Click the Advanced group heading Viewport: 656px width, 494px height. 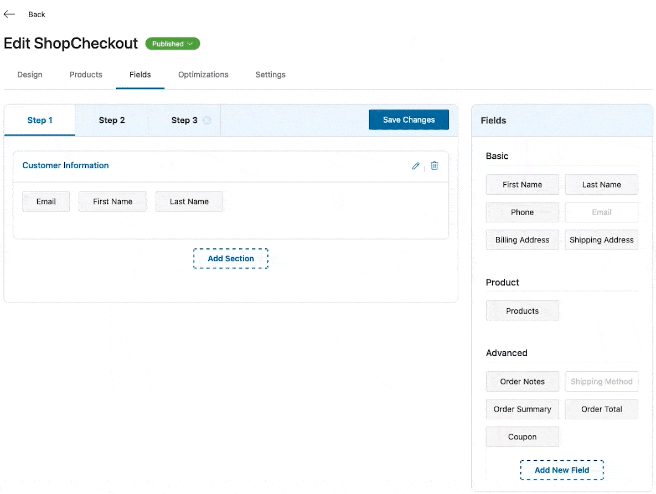pyautogui.click(x=506, y=353)
